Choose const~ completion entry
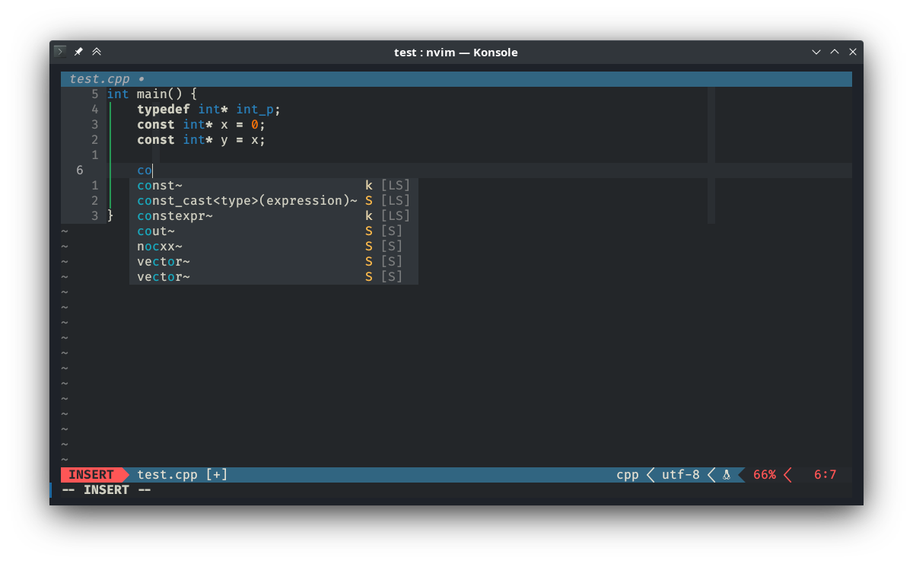The image size is (913, 564). [274, 186]
